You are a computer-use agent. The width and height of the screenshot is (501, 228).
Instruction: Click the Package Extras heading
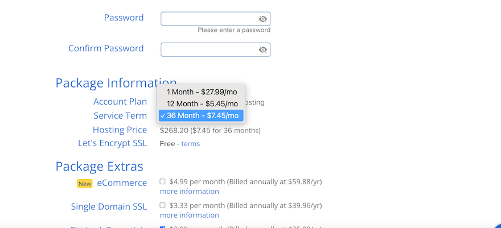[x=100, y=167]
